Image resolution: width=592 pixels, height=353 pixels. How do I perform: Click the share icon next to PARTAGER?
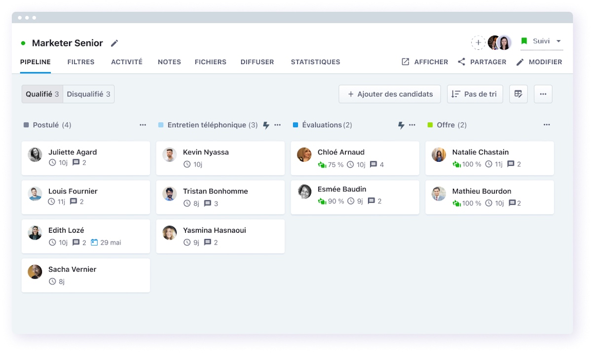pyautogui.click(x=462, y=62)
